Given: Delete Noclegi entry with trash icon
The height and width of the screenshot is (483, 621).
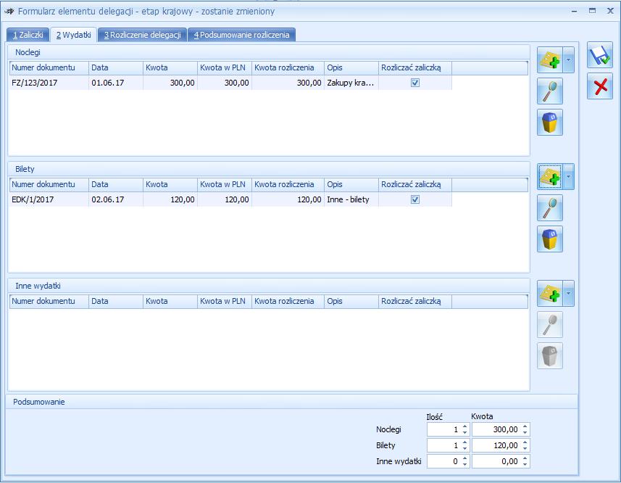Looking at the screenshot, I should point(550,123).
